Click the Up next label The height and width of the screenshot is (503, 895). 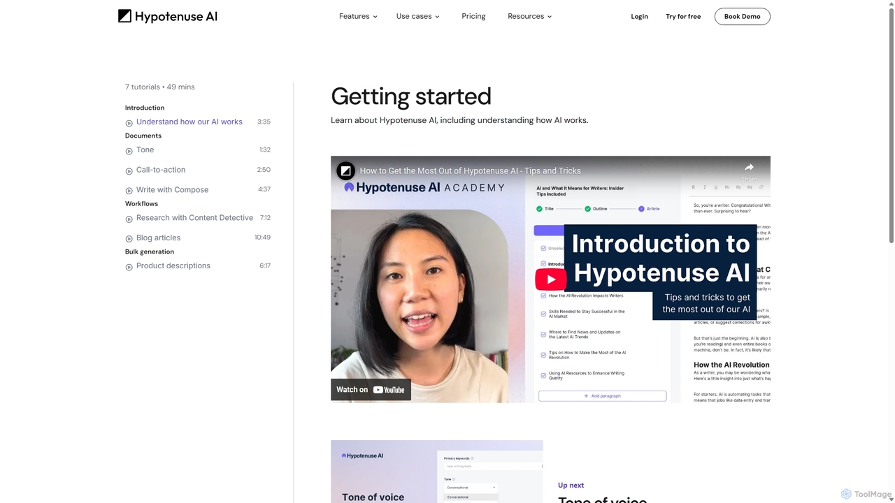[x=571, y=485]
